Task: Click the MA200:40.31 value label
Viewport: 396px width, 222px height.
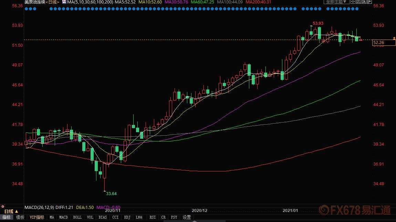Action: [x=258, y=2]
